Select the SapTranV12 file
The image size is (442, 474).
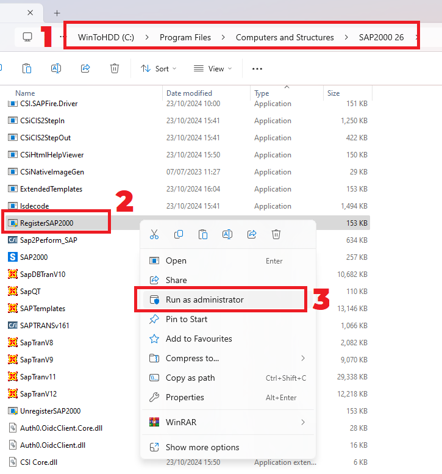pyautogui.click(x=38, y=394)
